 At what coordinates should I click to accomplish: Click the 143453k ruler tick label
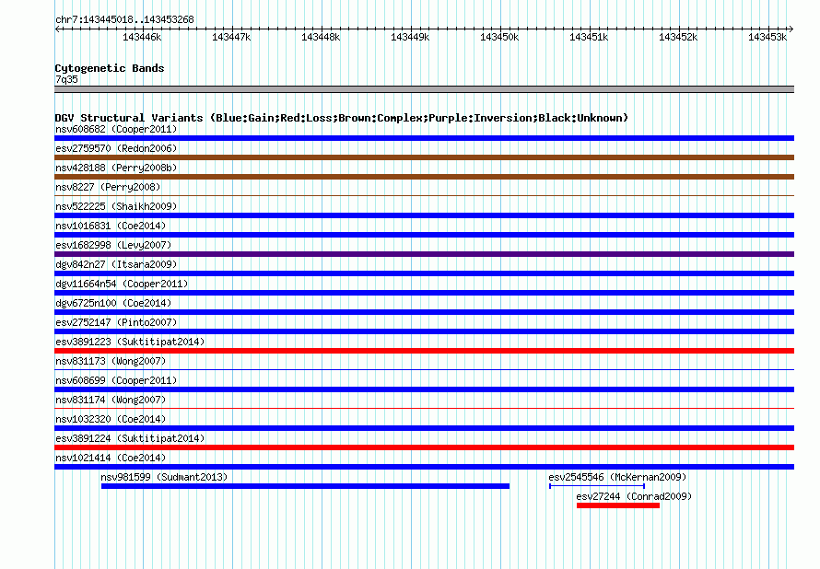coord(767,37)
